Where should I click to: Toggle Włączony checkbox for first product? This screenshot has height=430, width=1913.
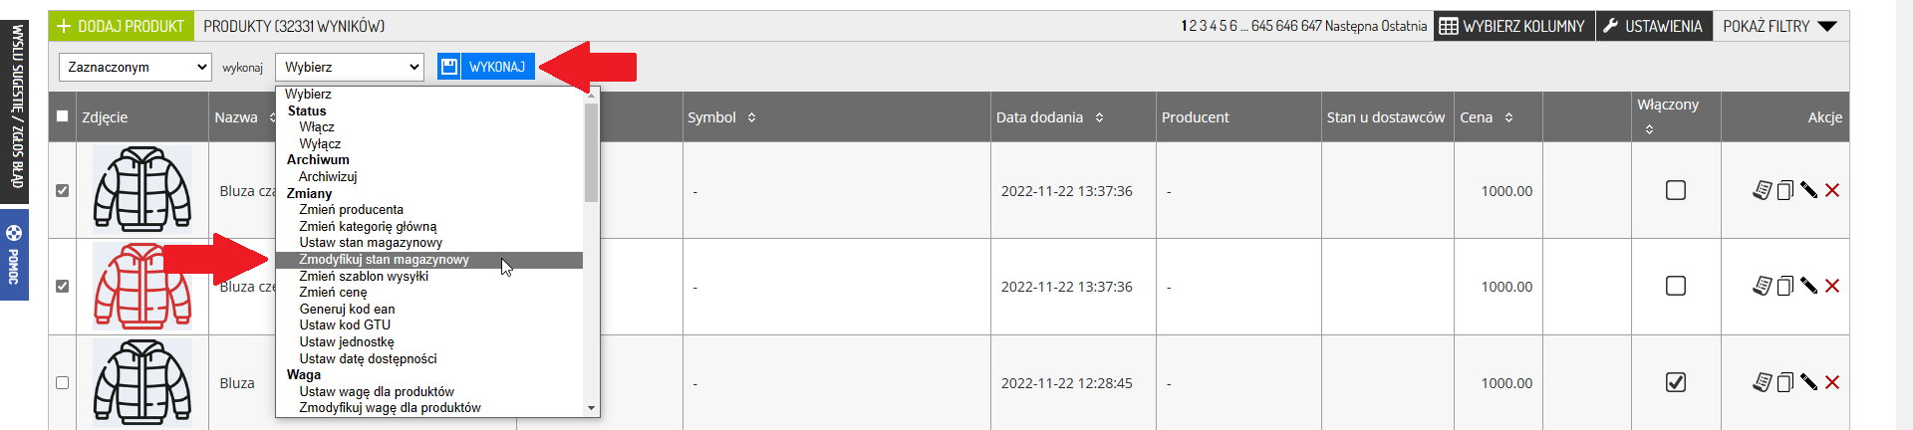point(1676,190)
